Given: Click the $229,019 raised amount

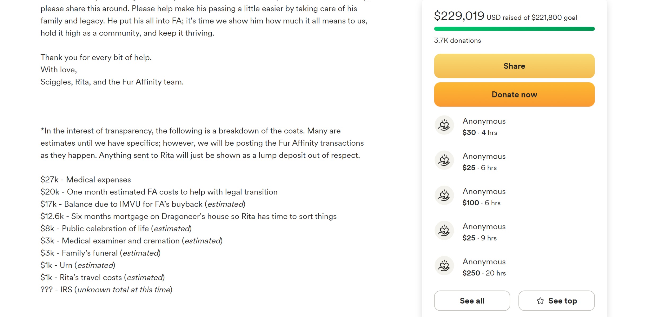Looking at the screenshot, I should [x=459, y=16].
